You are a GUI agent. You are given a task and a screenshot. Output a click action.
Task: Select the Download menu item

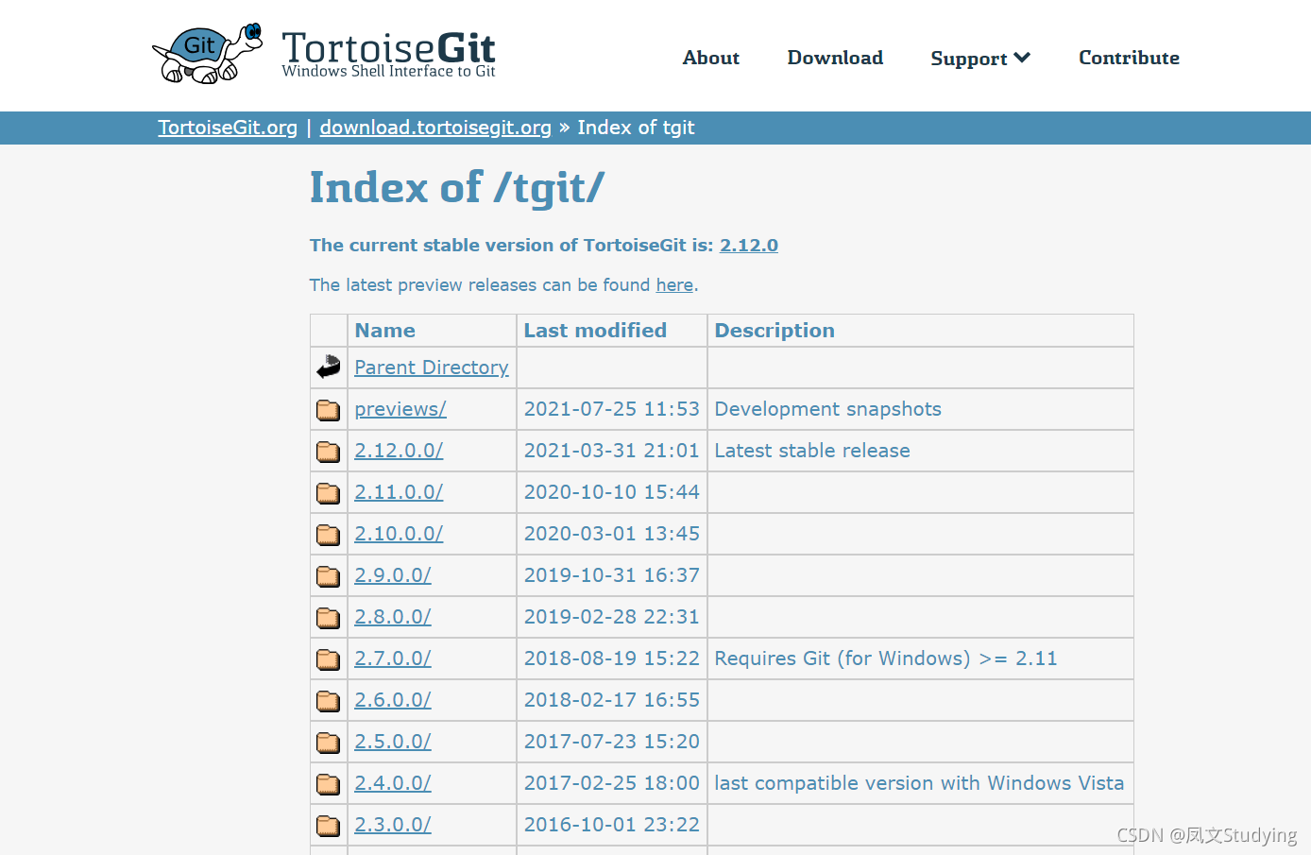coord(835,58)
